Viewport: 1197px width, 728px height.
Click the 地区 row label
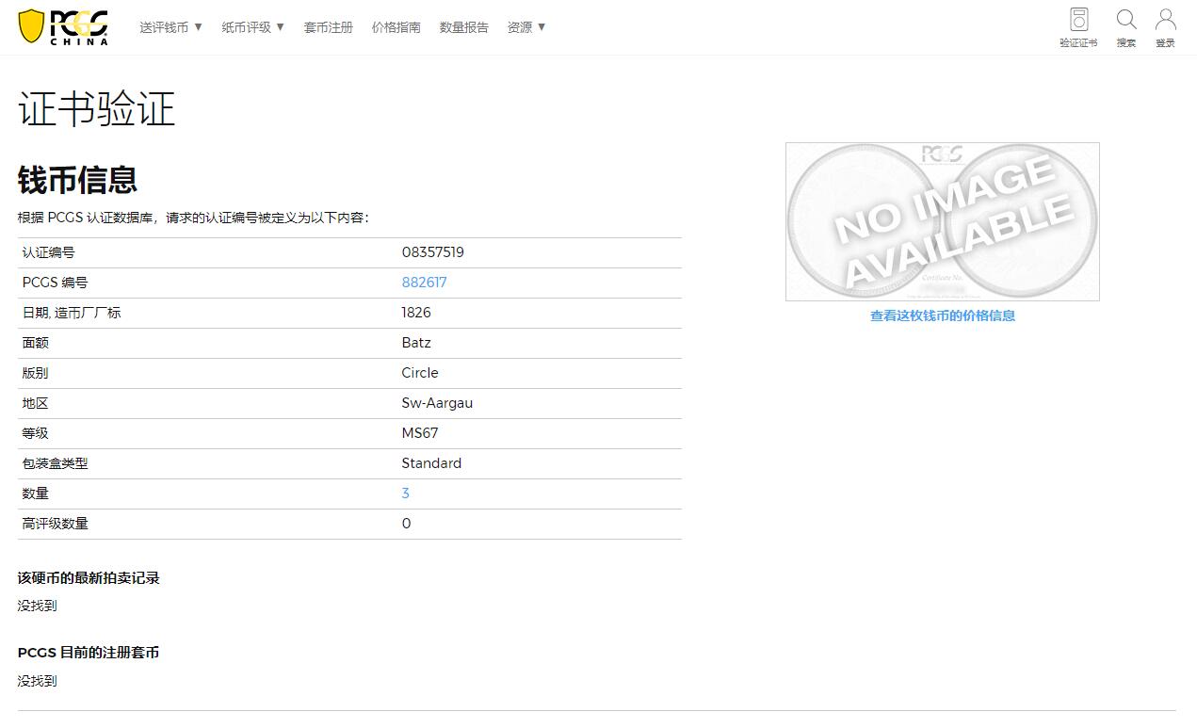click(36, 403)
